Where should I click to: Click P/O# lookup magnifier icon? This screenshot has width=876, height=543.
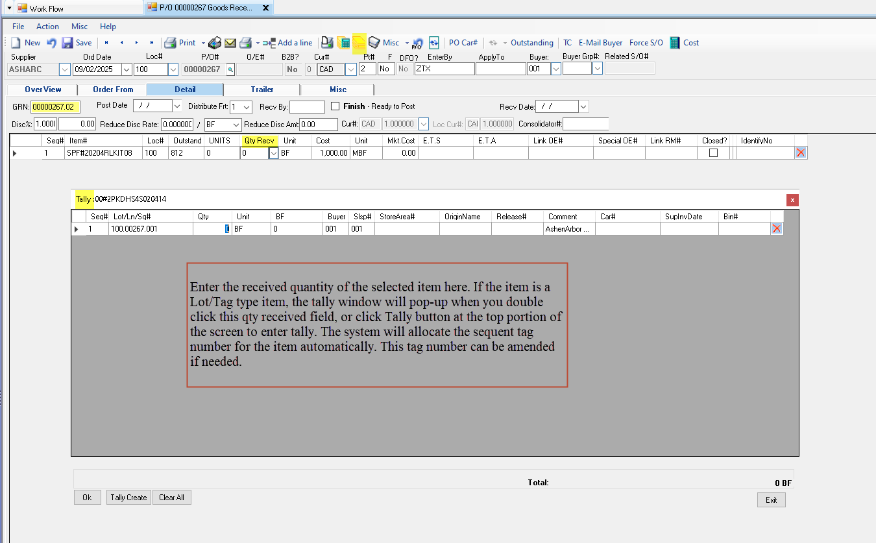click(x=230, y=69)
